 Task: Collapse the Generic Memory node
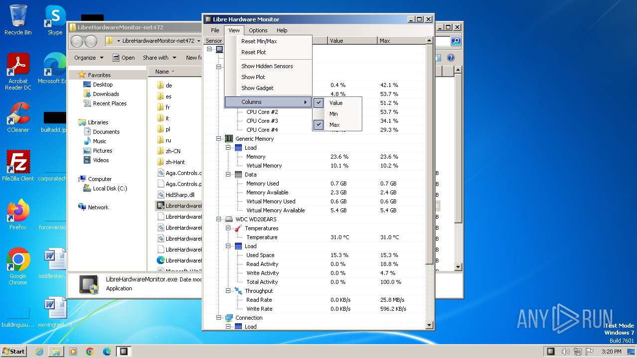point(218,139)
